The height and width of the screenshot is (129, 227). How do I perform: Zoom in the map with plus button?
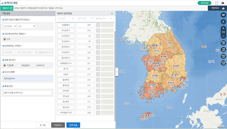(x=223, y=28)
